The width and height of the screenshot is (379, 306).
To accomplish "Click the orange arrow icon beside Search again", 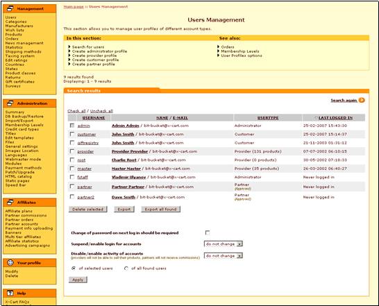I will click(x=362, y=100).
